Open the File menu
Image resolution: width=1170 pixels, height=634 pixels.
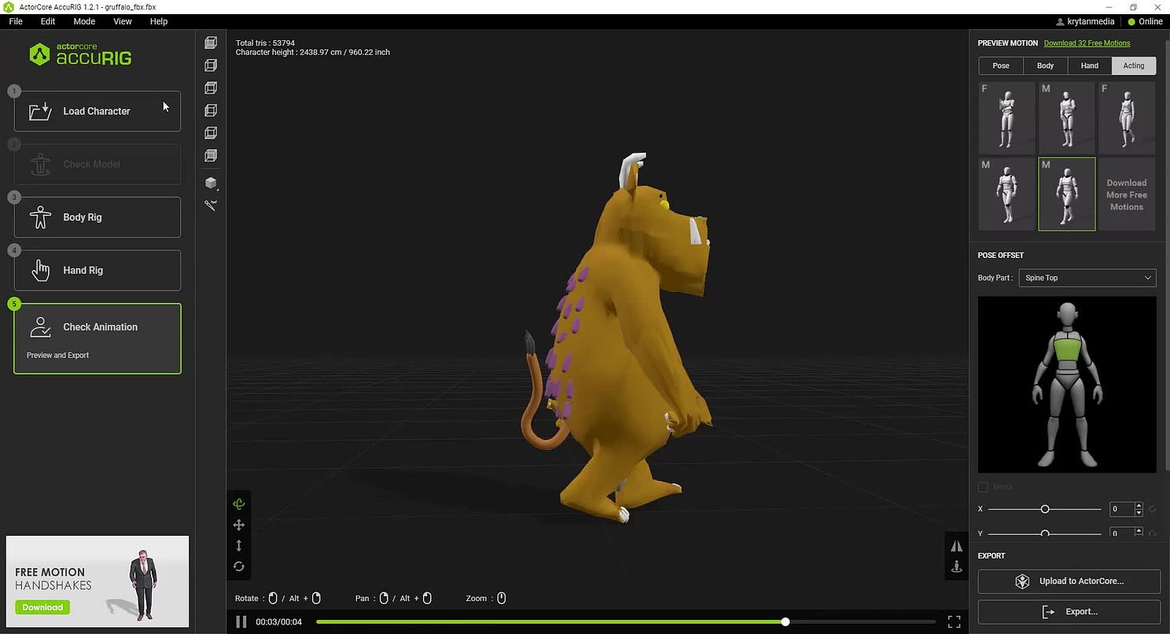pos(16,21)
